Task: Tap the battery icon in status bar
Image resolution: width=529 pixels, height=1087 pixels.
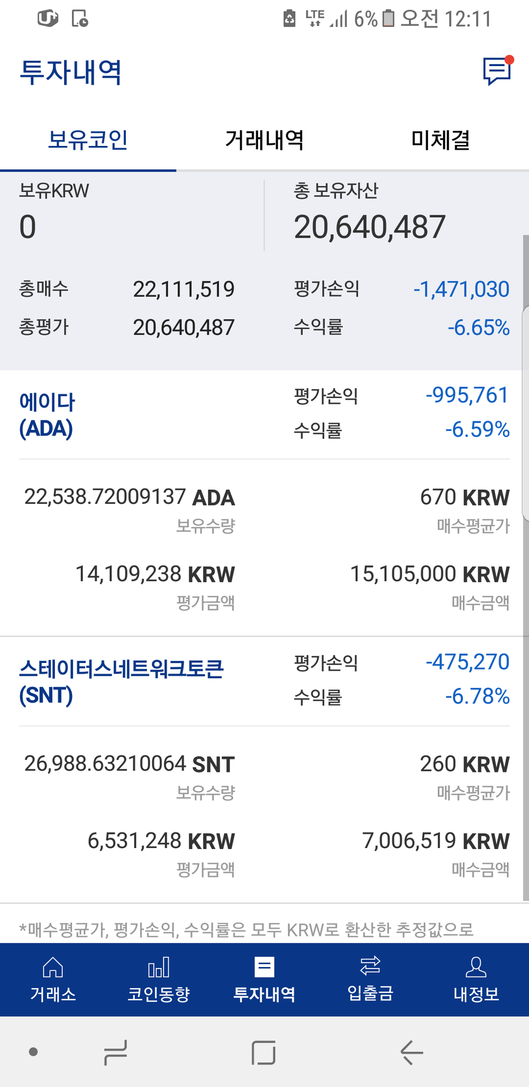Action: (x=388, y=19)
